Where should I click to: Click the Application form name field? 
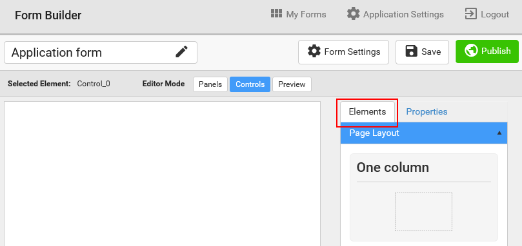[101, 53]
